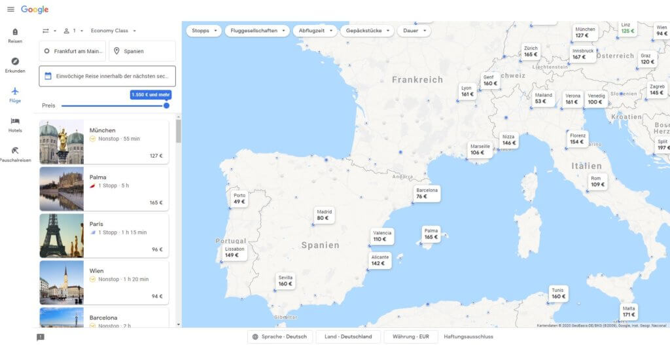Viewport: 670px width, 345px height.
Task: Select Flüge airplane icon in sidebar
Action: pos(15,91)
